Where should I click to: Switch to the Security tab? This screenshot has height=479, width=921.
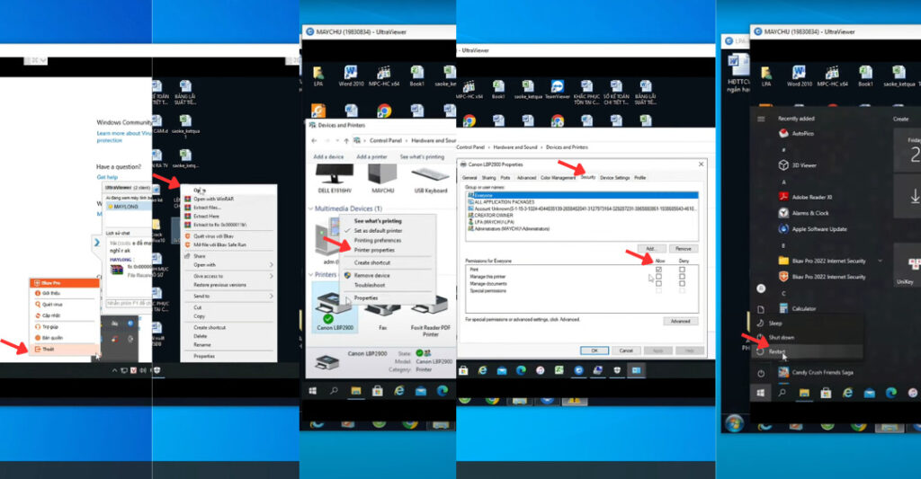pos(588,177)
